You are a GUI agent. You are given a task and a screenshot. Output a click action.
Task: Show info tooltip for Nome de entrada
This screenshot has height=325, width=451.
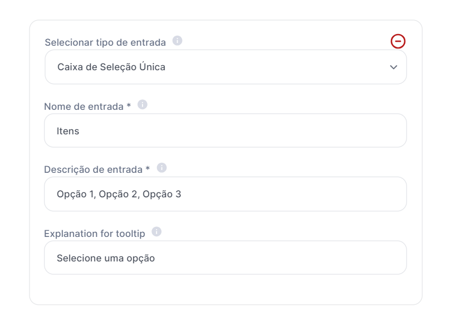(143, 104)
